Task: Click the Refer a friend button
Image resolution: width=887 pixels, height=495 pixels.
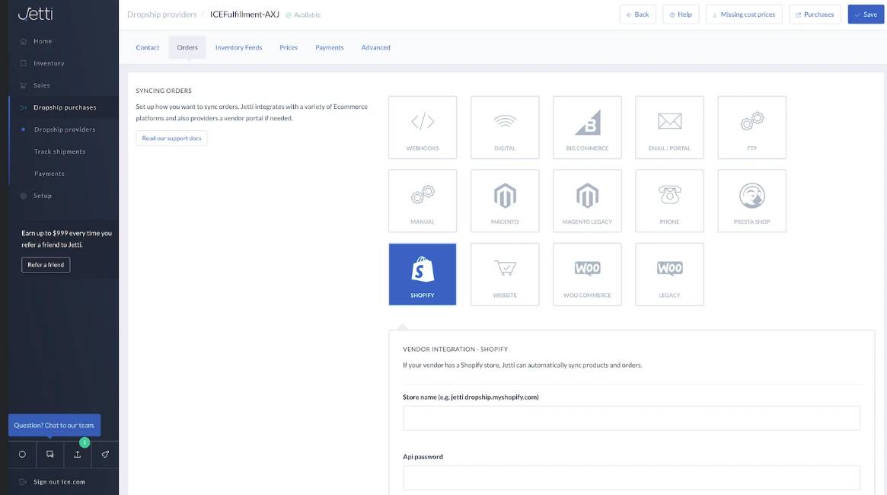Action: pos(46,265)
